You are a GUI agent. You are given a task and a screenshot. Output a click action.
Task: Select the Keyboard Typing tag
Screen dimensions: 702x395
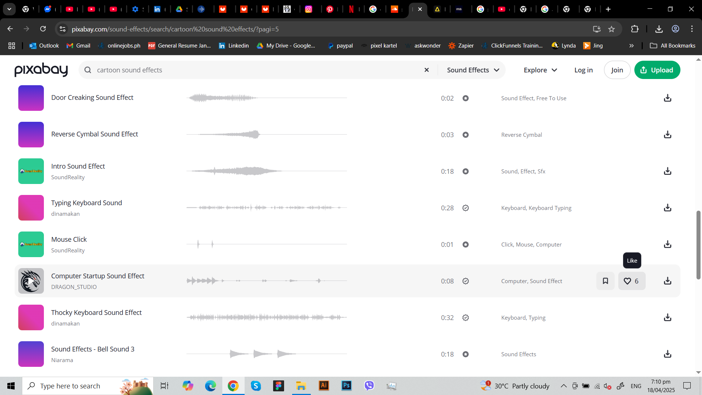tap(550, 208)
